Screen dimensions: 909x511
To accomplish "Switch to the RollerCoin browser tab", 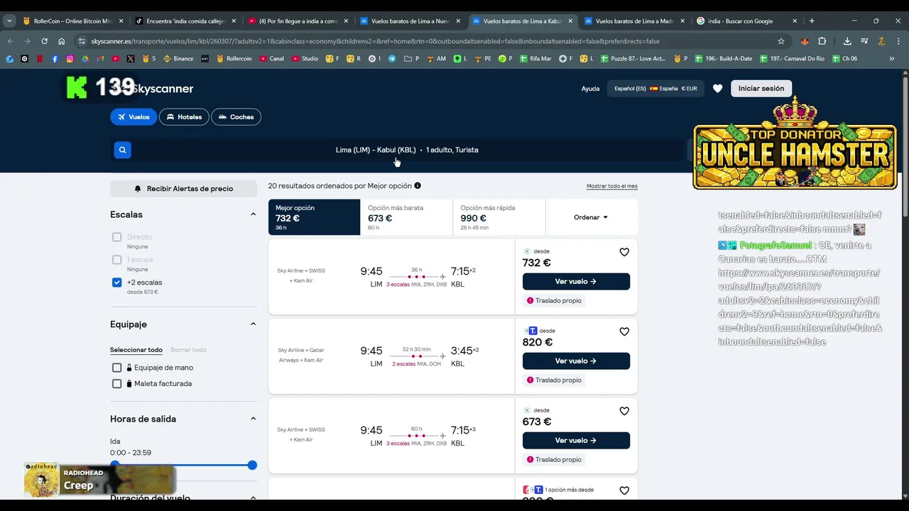I will (73, 21).
